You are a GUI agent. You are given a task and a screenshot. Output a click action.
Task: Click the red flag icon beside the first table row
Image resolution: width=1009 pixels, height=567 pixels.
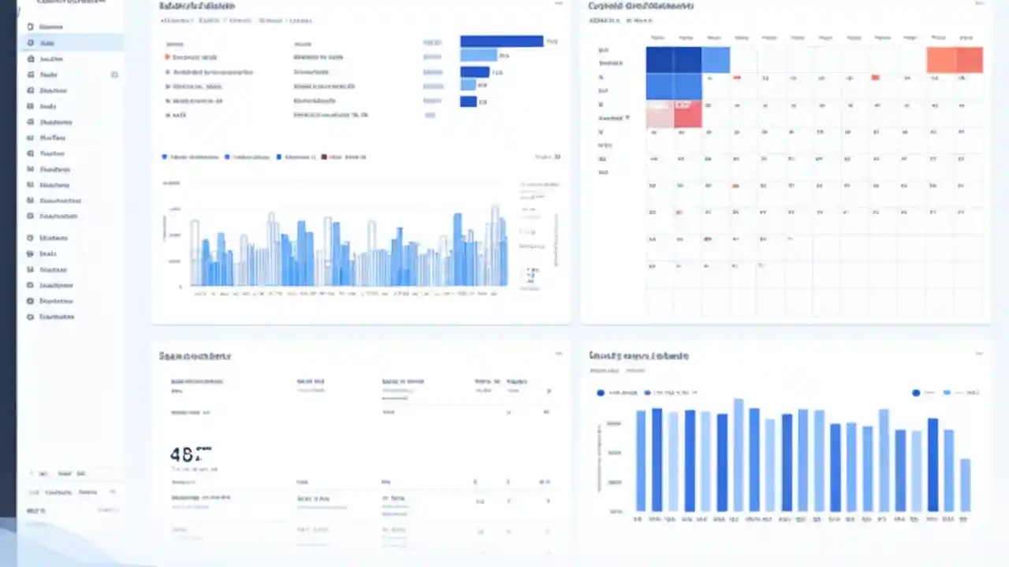click(167, 57)
